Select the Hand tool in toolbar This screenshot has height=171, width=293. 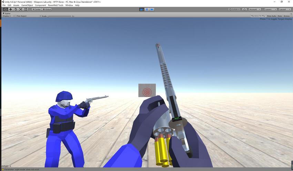5,9
